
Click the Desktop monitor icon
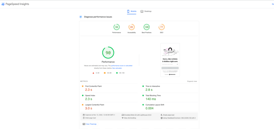click(x=142, y=11)
